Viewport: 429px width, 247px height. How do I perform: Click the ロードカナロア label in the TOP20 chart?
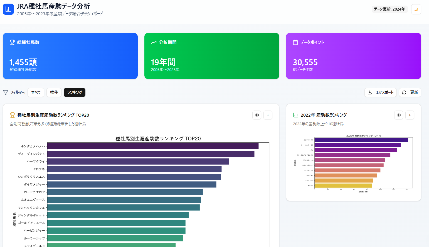pos(34,192)
